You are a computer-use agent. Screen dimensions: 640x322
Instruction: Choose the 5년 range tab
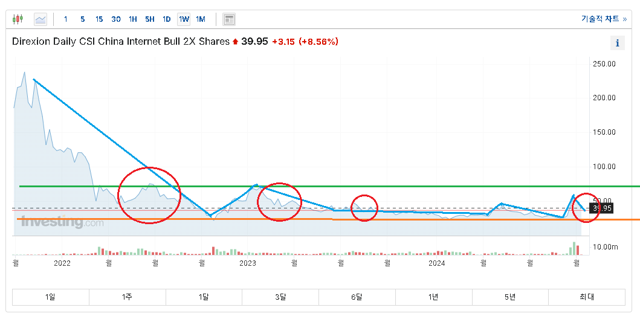tap(510, 297)
